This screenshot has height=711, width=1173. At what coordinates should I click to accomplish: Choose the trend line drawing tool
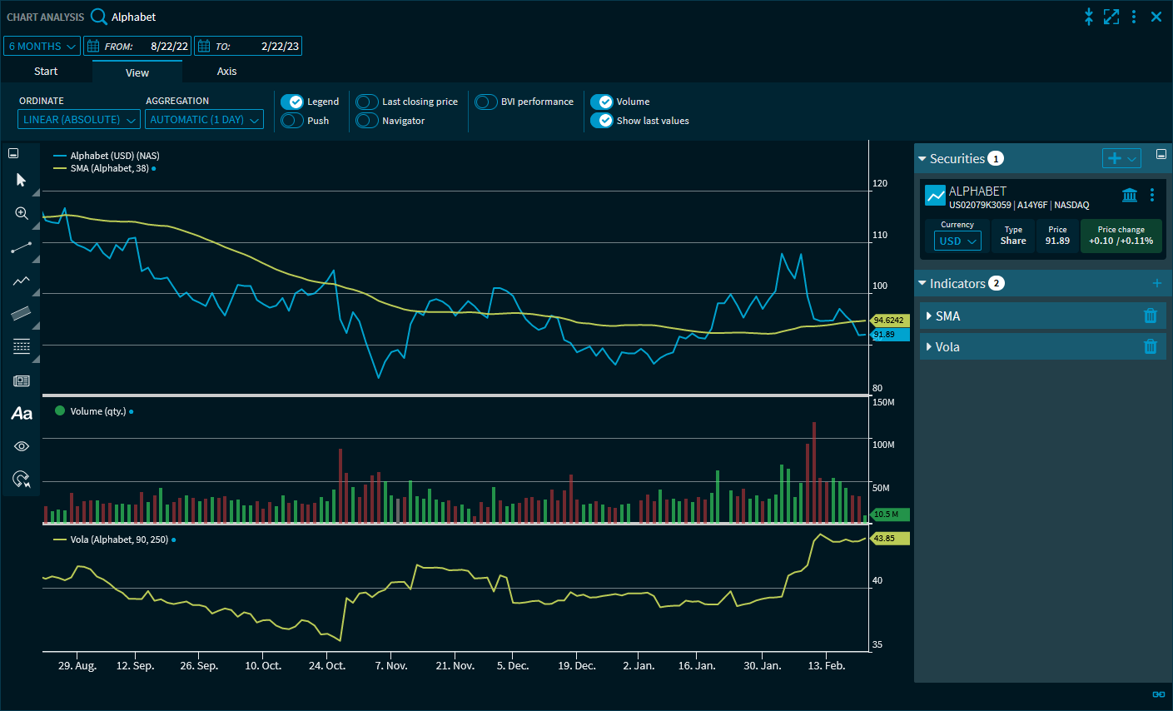tap(22, 247)
